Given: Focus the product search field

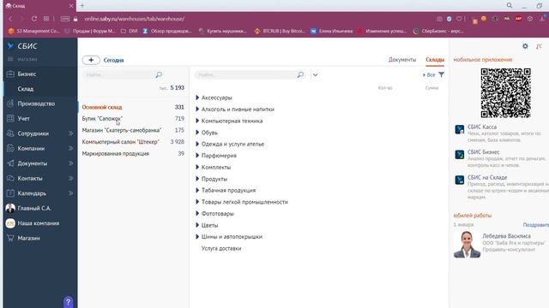Looking at the screenshot, I should click(250, 74).
